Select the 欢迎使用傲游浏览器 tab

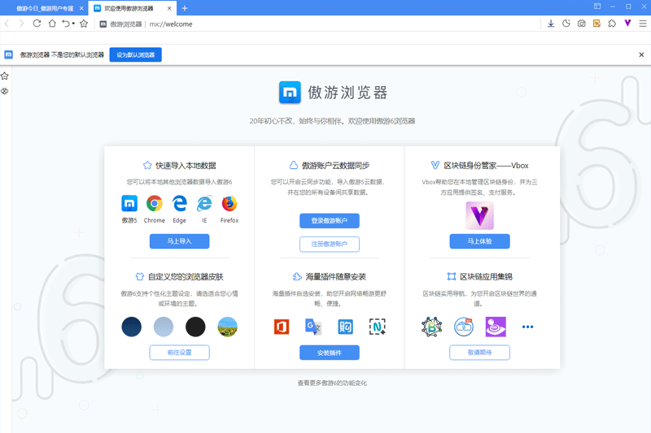click(x=129, y=8)
